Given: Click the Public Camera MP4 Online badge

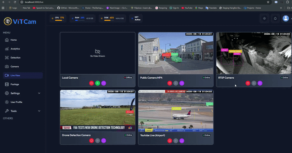Looking at the screenshot, I should point(207,78).
